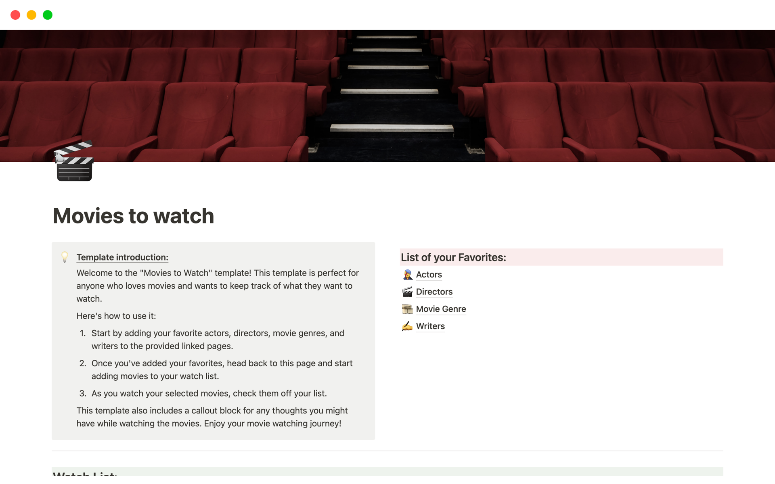Screen dimensions: 775x484
Task: Click the third numbered step about checking off movies
Action: (x=209, y=393)
